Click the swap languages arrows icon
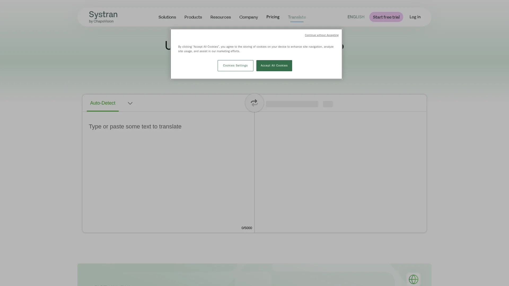The height and width of the screenshot is (286, 509). pyautogui.click(x=254, y=103)
